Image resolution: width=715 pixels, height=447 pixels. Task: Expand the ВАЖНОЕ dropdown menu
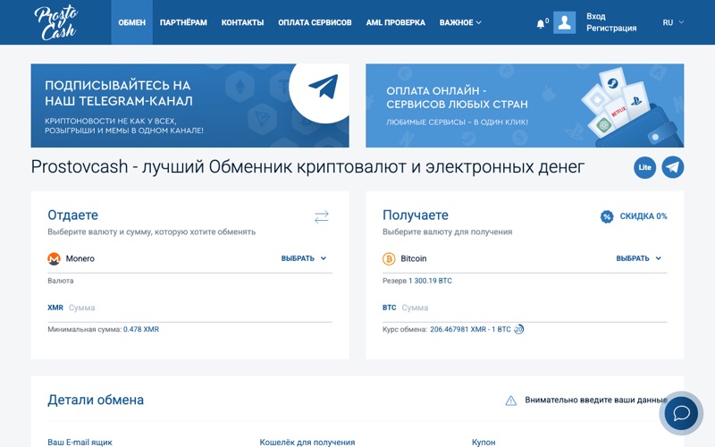(x=460, y=22)
